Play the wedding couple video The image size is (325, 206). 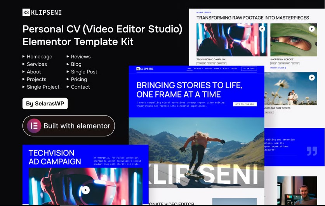[x=312, y=78]
